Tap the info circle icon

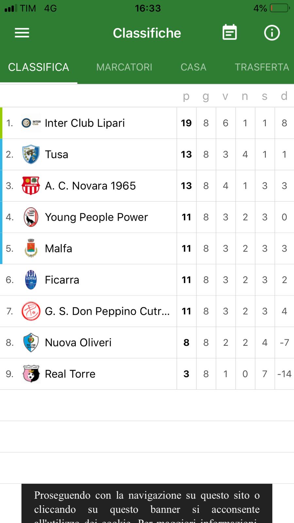tap(272, 33)
